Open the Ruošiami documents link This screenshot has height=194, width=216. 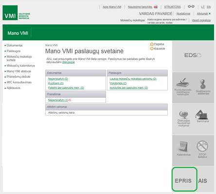(x=56, y=83)
